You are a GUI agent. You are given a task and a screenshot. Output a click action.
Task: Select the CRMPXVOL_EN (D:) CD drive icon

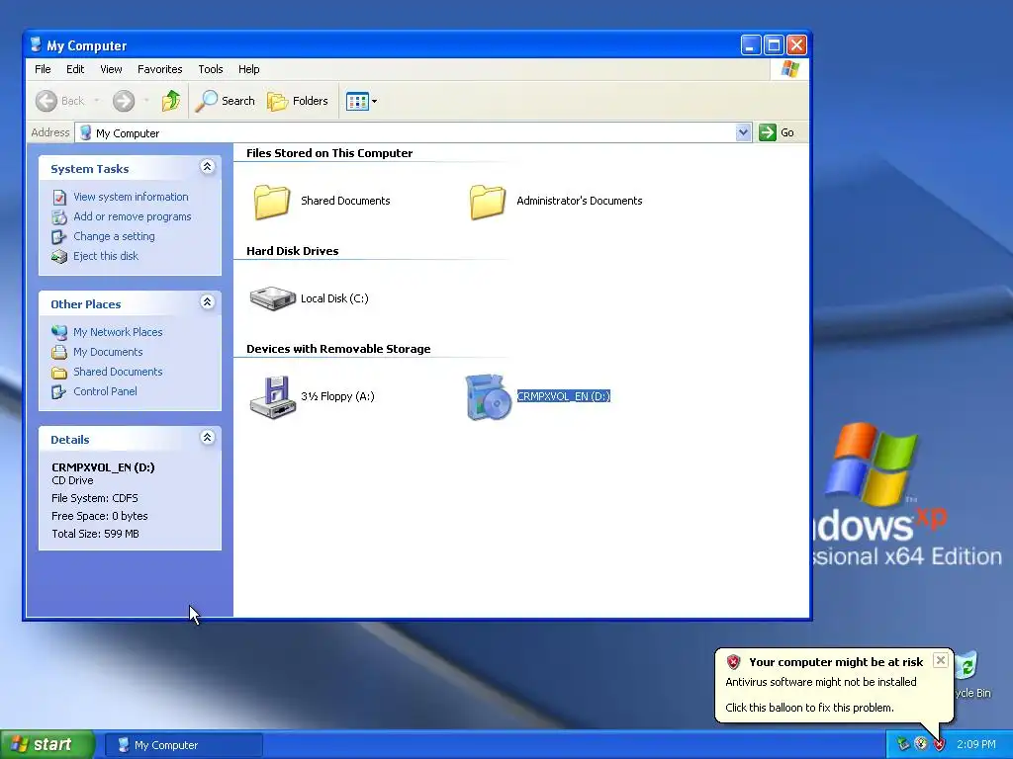point(489,397)
